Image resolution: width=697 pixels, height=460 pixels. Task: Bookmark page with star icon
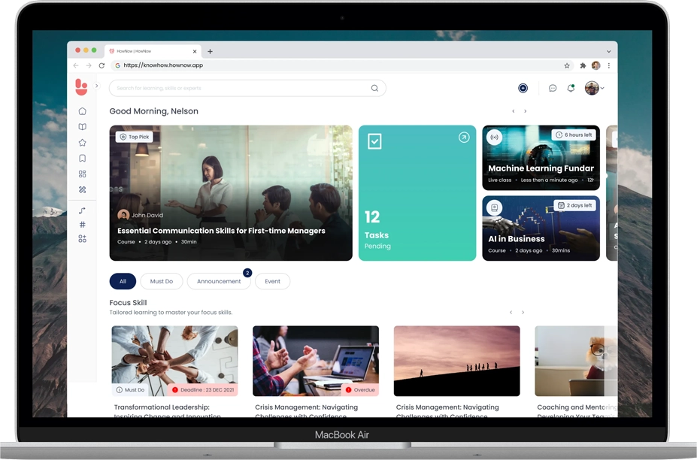pos(567,65)
